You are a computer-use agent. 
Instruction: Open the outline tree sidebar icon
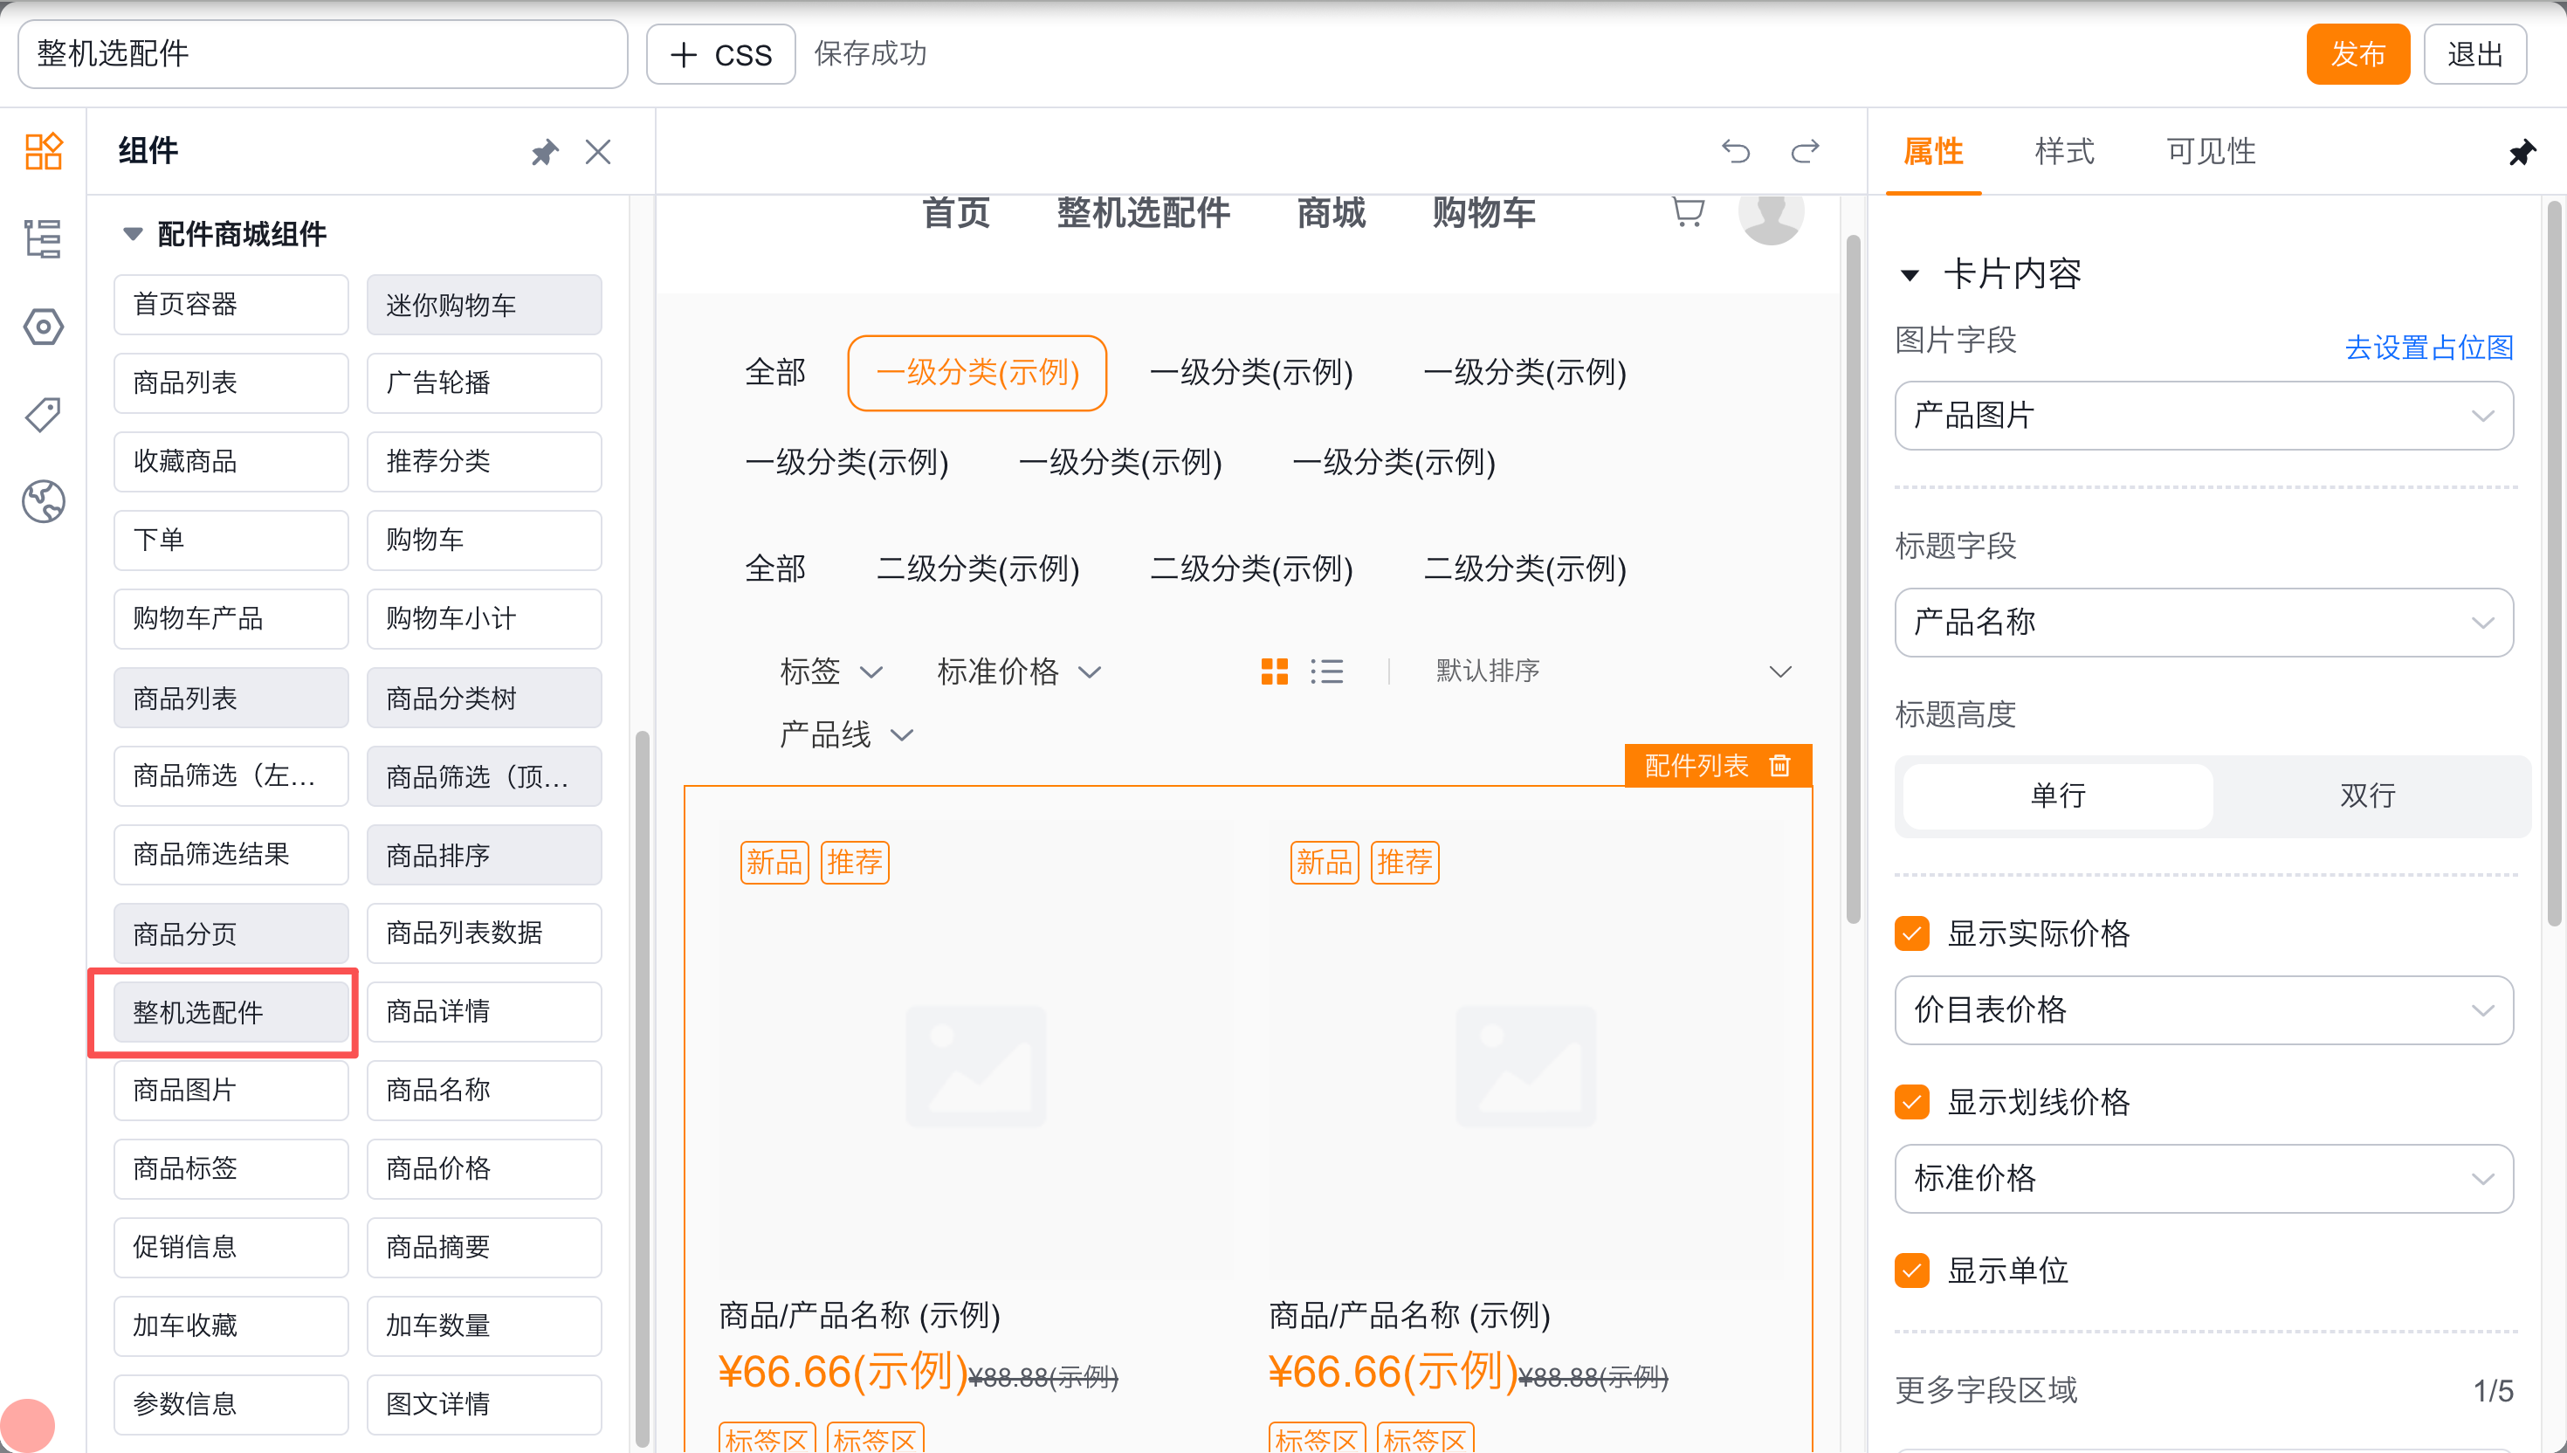(43, 239)
